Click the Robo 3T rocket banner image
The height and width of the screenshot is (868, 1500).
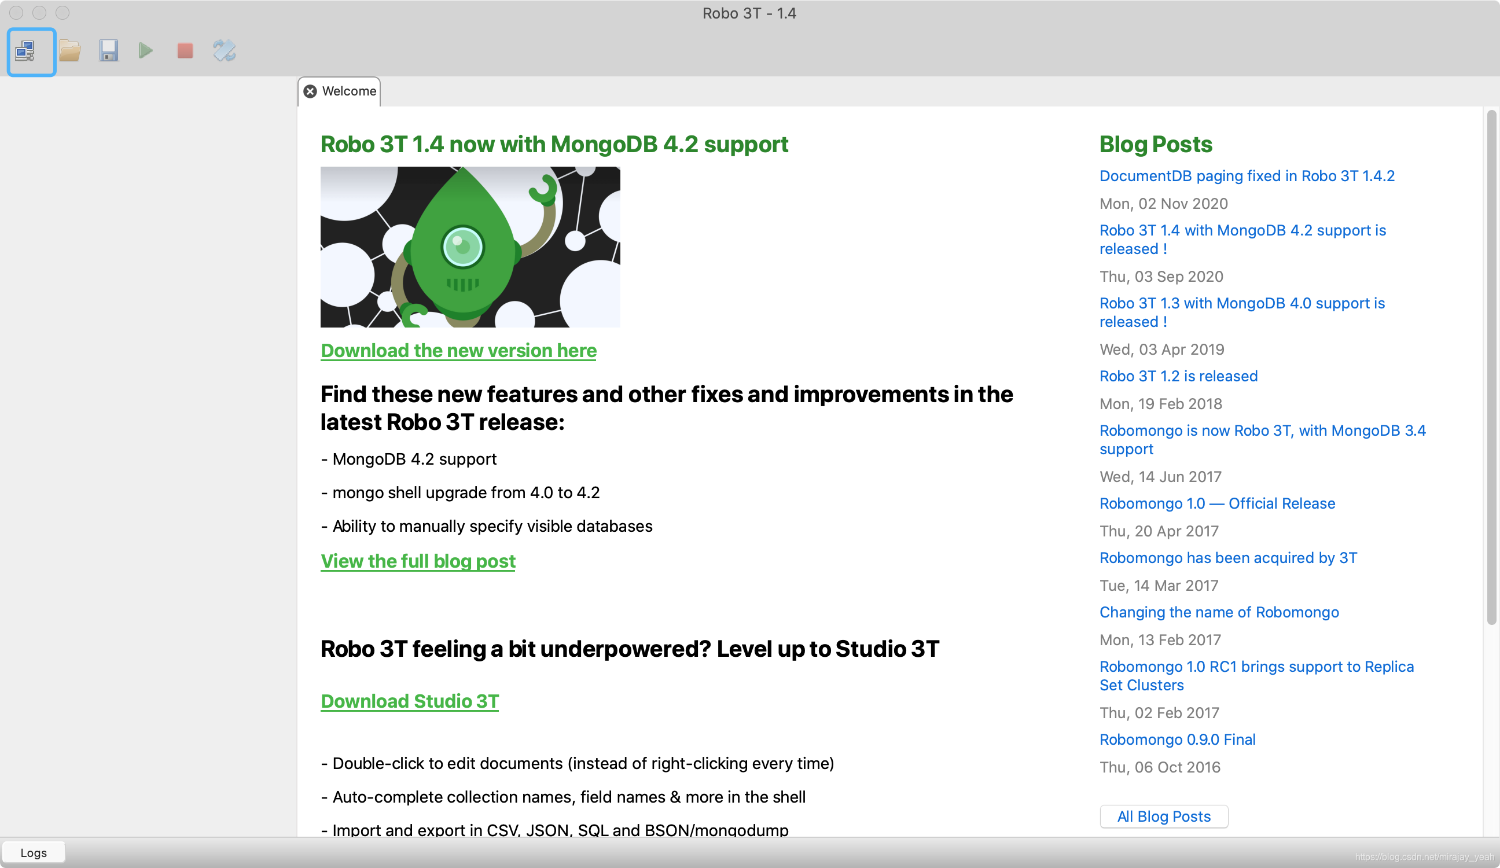tap(470, 247)
